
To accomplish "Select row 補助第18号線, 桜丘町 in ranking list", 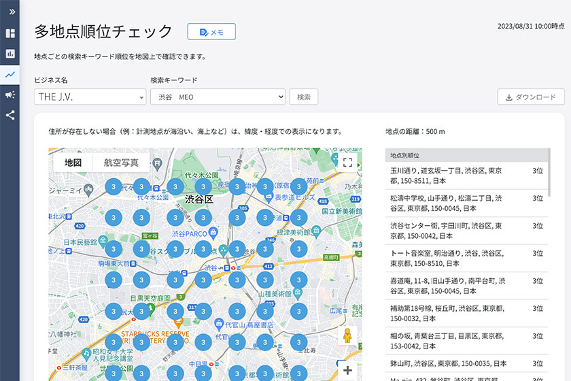I will [466, 314].
